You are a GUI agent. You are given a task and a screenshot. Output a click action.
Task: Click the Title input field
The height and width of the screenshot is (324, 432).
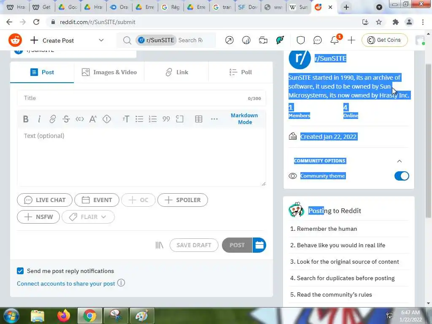[141, 98]
